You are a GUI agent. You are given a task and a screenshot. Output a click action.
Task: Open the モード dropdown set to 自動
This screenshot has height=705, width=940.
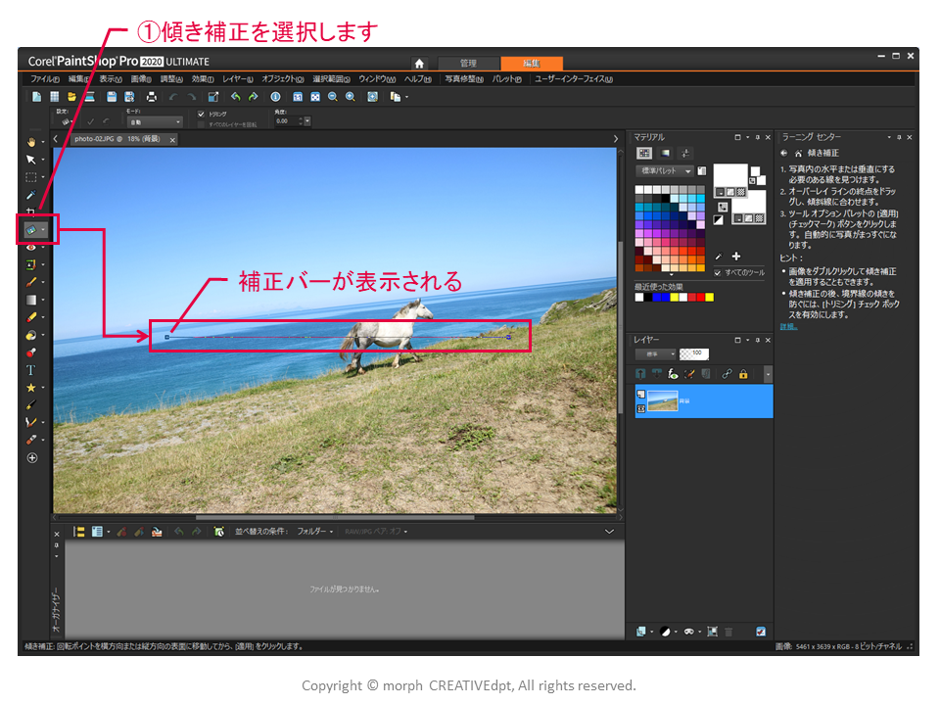(156, 121)
